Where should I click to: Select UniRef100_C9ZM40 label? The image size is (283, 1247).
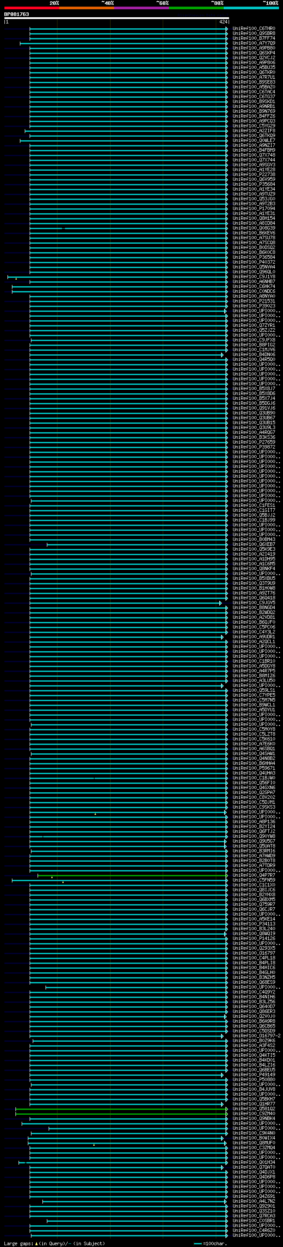pos(253,1113)
